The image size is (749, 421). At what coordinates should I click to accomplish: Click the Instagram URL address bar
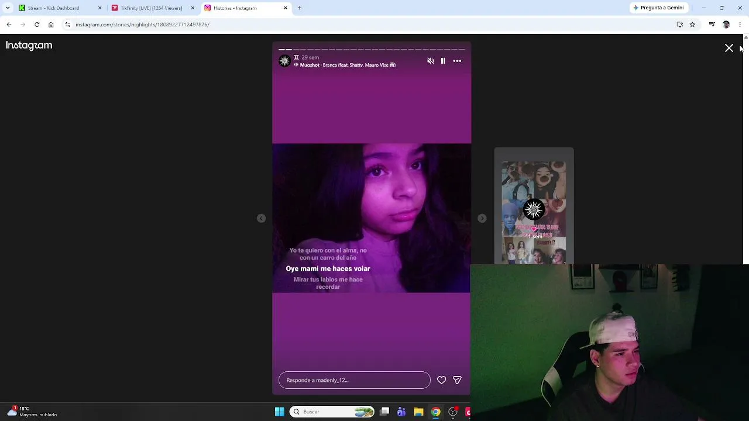tap(374, 25)
